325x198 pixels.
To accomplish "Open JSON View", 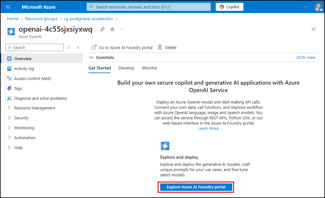I will coord(305,57).
